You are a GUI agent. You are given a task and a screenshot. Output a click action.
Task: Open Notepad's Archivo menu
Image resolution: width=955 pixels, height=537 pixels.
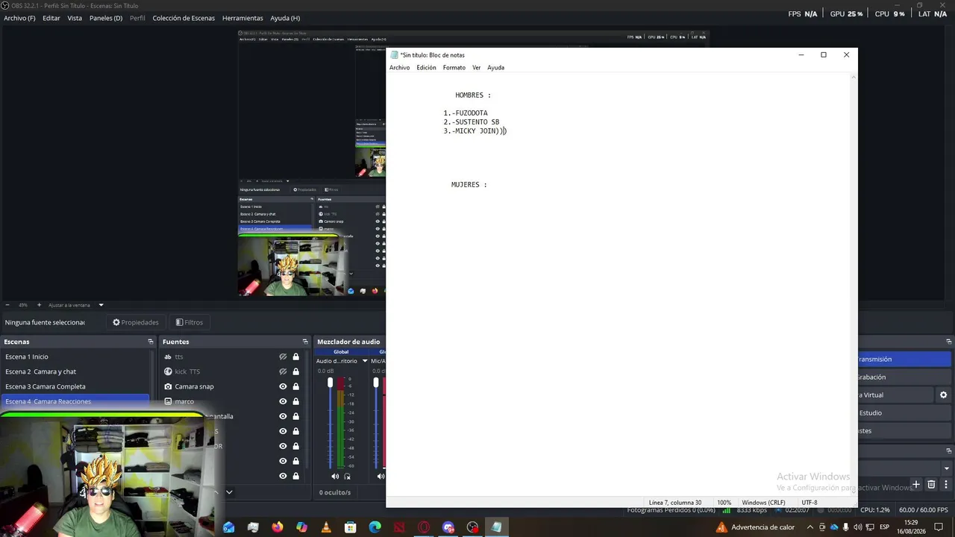point(399,67)
